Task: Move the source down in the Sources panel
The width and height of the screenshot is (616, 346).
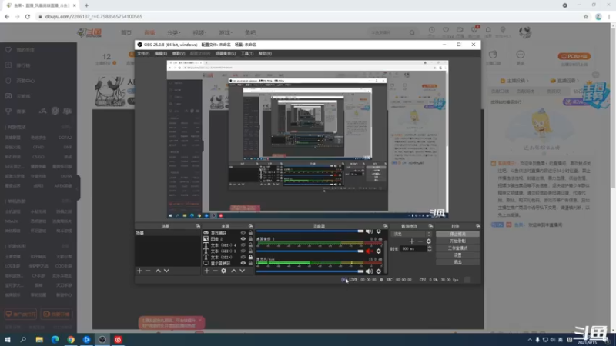Action: click(243, 271)
